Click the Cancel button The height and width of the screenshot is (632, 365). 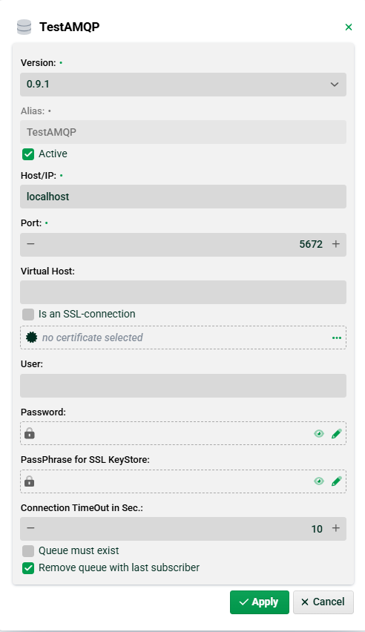pyautogui.click(x=323, y=602)
